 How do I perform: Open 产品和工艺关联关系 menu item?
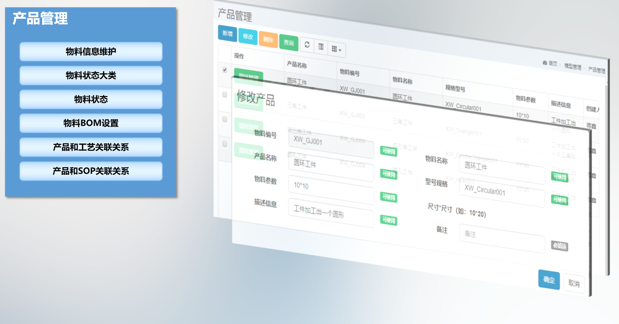pos(91,147)
